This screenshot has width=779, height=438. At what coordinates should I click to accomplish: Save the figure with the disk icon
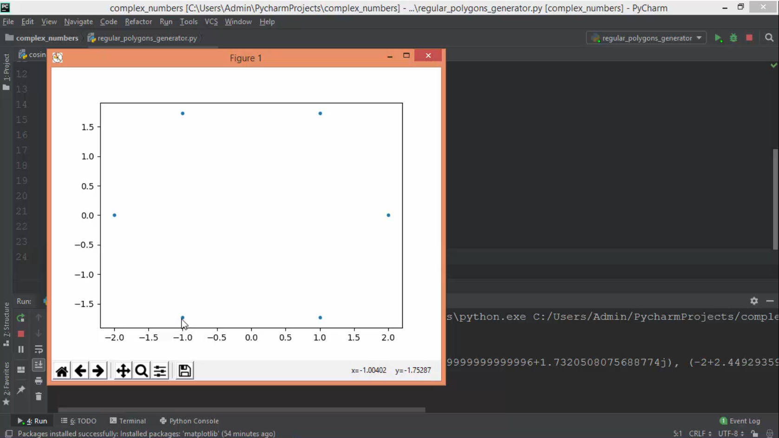tap(184, 371)
